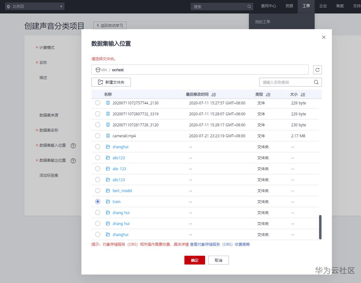Click the ocrtest path segment
The width and height of the screenshot is (361, 283).
coord(118,70)
